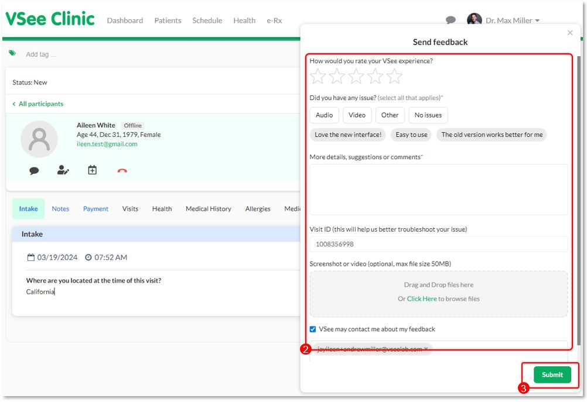Switch to the Payment tab

tap(95, 209)
